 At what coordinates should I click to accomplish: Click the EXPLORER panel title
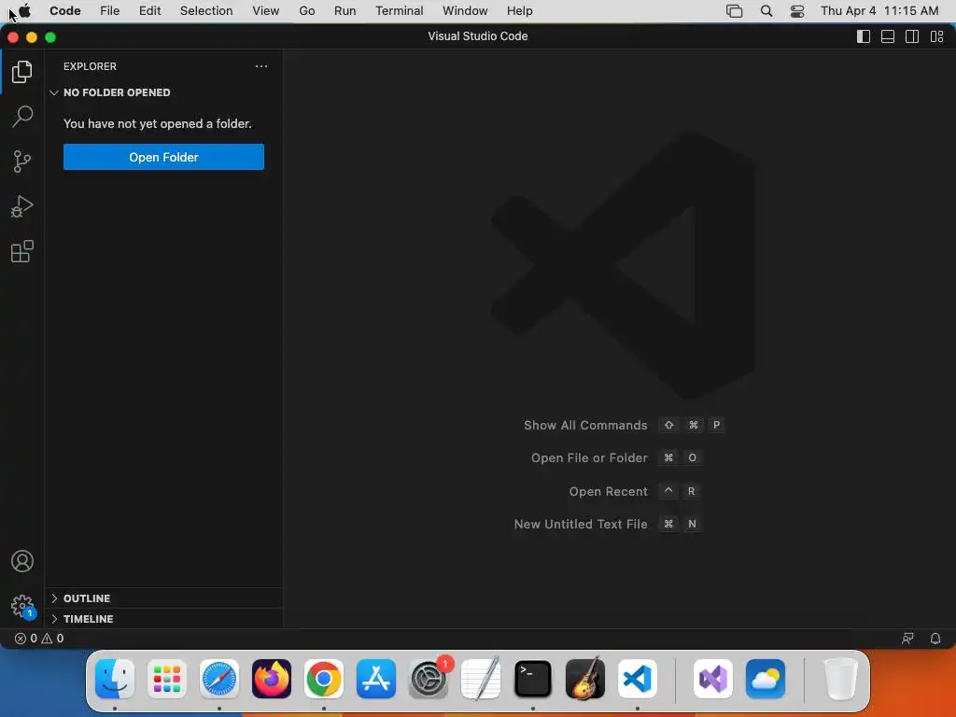click(90, 66)
